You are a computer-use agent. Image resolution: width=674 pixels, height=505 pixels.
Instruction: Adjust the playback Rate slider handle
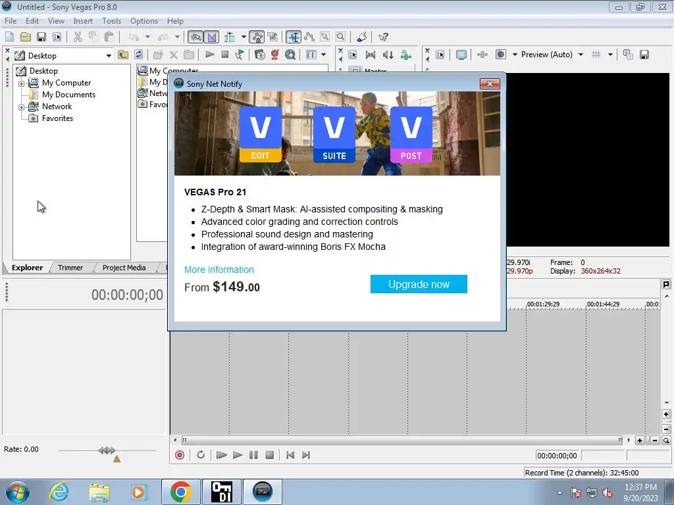pos(107,450)
